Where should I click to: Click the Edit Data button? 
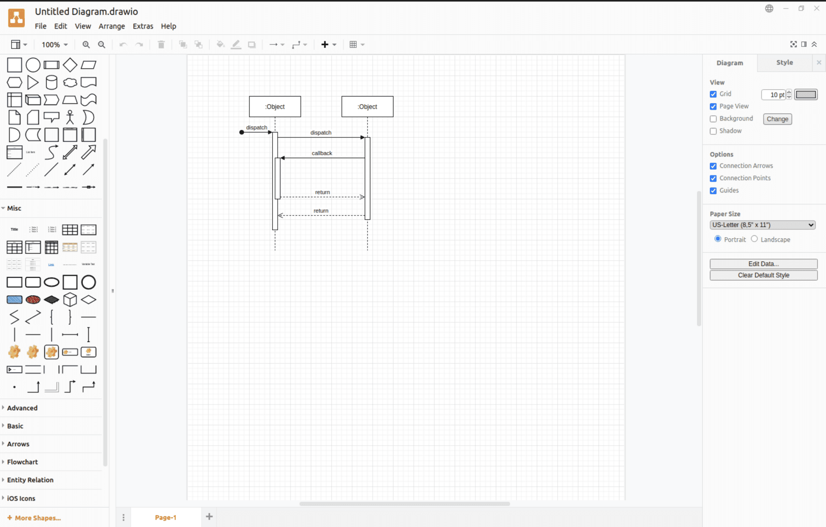(x=763, y=263)
